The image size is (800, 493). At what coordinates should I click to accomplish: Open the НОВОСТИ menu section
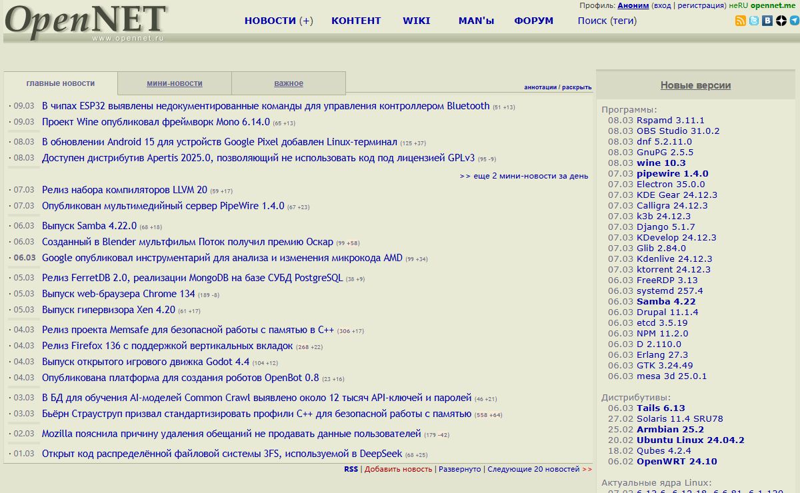270,21
